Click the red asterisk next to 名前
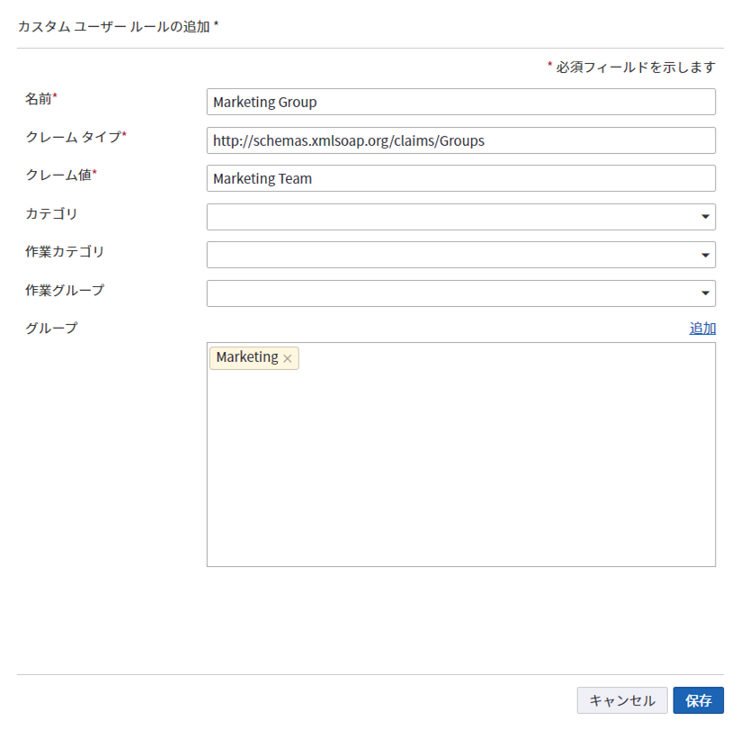The width and height of the screenshot is (740, 730). click(x=55, y=97)
